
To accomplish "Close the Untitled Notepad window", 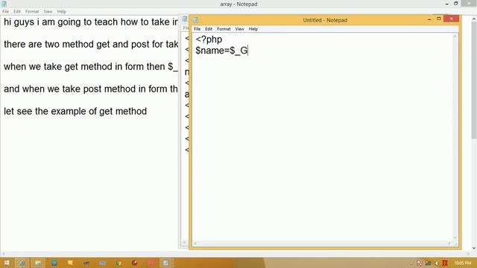I will click(x=451, y=19).
